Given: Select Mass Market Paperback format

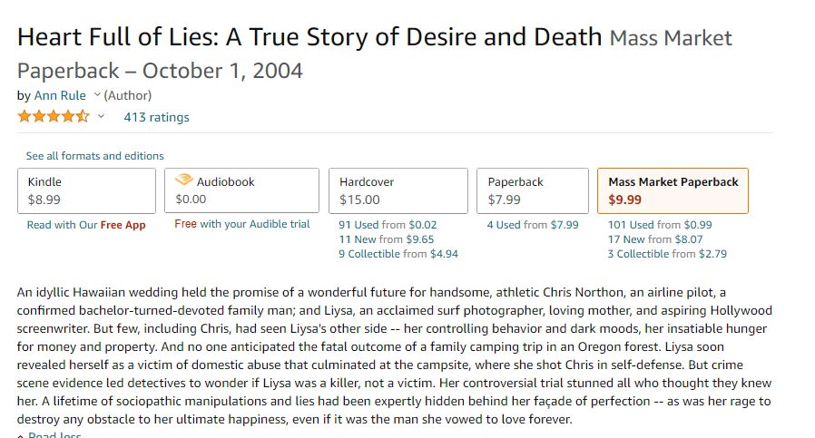Looking at the screenshot, I should click(x=673, y=190).
